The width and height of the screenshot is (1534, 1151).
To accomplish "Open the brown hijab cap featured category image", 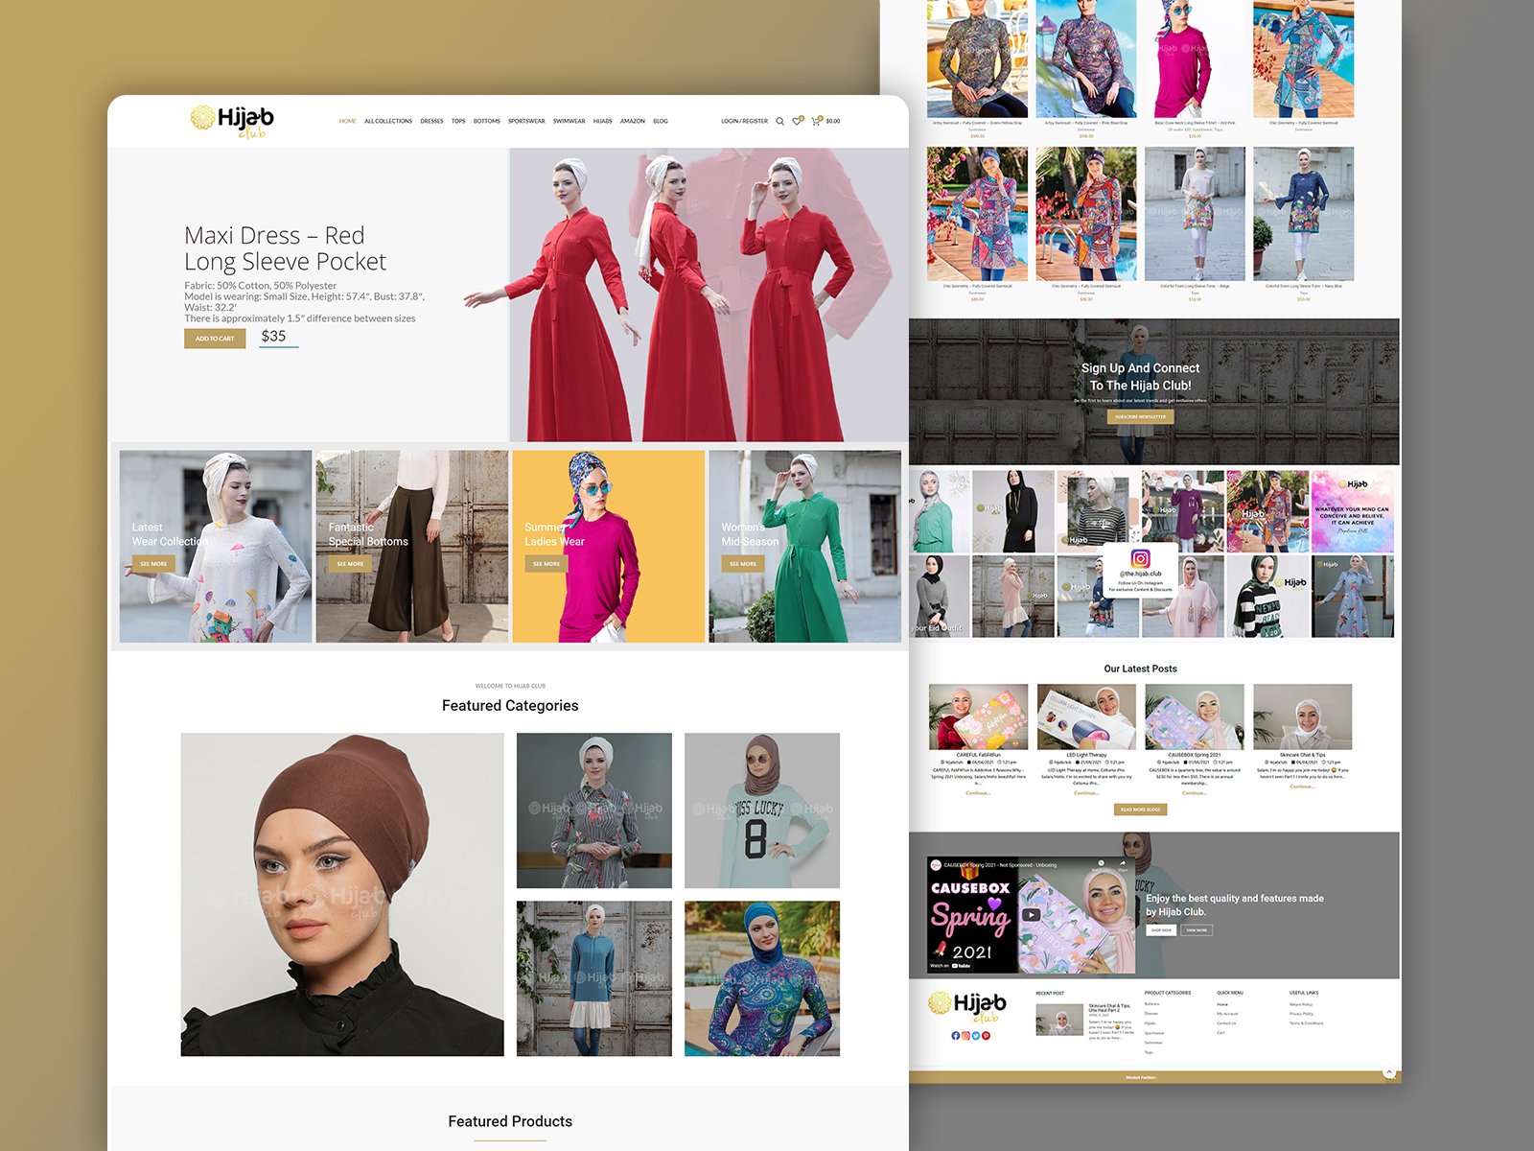I will click(x=342, y=895).
